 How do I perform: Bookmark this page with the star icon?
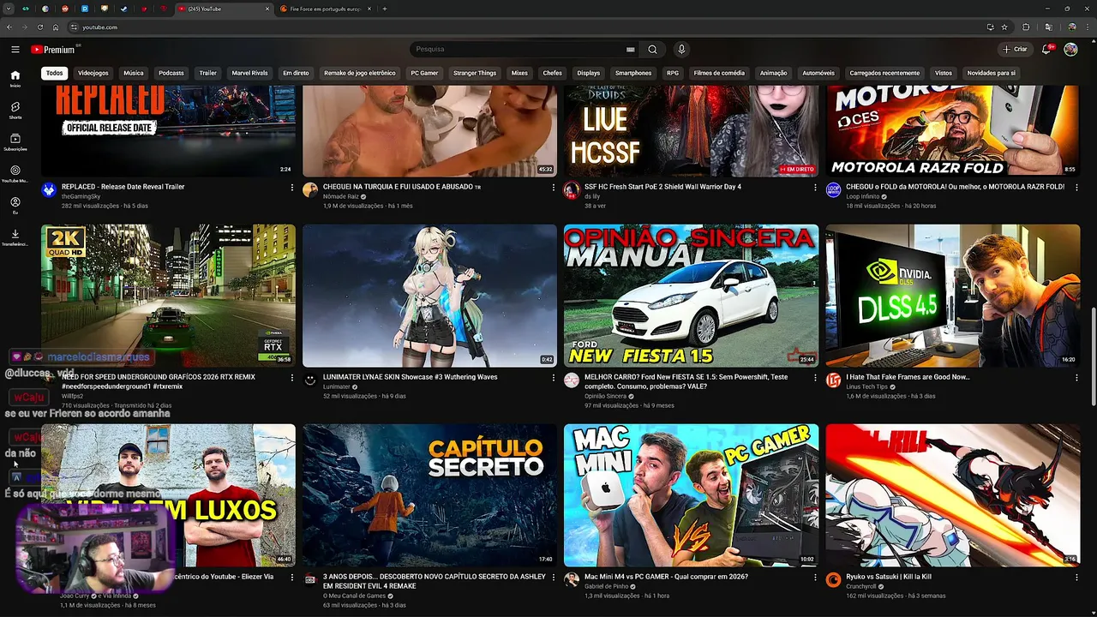1004,27
